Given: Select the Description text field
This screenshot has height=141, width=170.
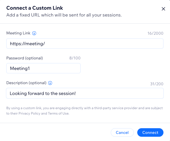Looking at the screenshot, I should (x=85, y=93).
